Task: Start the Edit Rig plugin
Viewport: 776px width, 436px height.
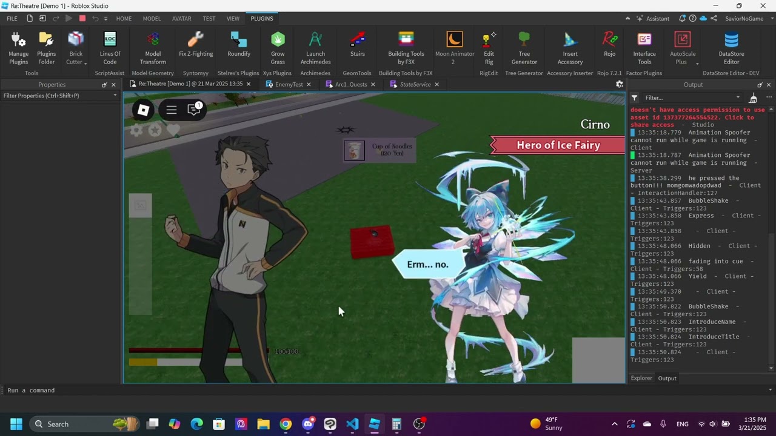Action: [x=489, y=48]
